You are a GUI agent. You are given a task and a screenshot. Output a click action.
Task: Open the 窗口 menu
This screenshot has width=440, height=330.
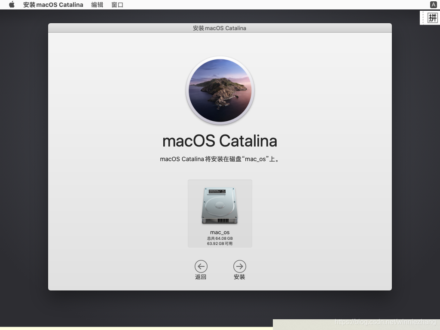pyautogui.click(x=117, y=5)
